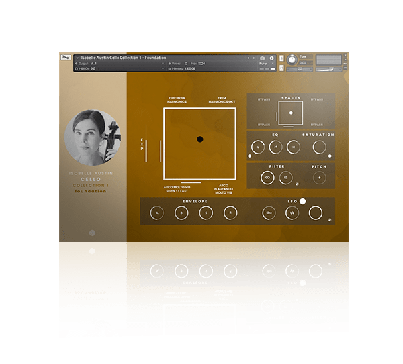Image resolution: width=403 pixels, height=364 pixels.
Task: Toggle the Solo S button
Action: 281,58
